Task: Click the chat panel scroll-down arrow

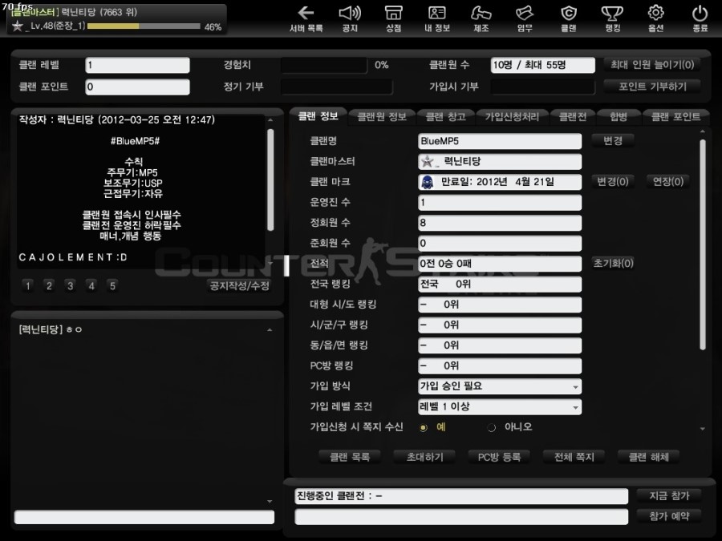Action: [270, 502]
